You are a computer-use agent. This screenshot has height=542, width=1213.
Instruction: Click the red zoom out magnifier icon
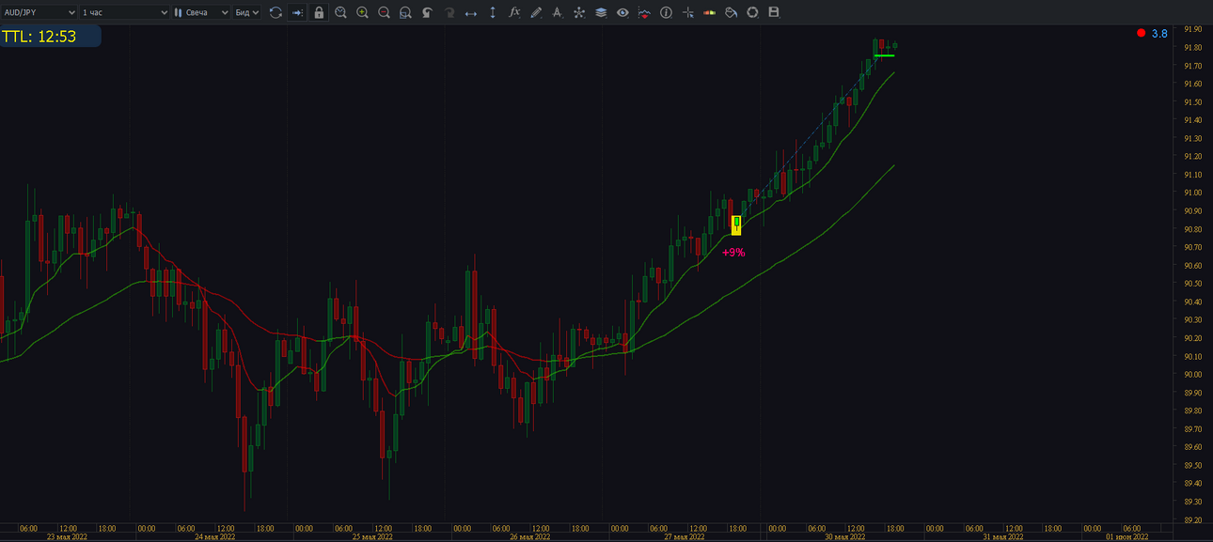384,12
